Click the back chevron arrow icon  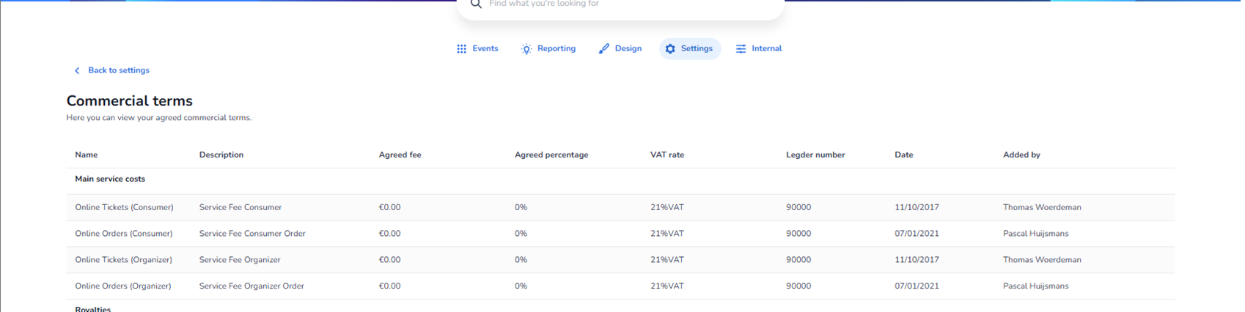pos(77,71)
